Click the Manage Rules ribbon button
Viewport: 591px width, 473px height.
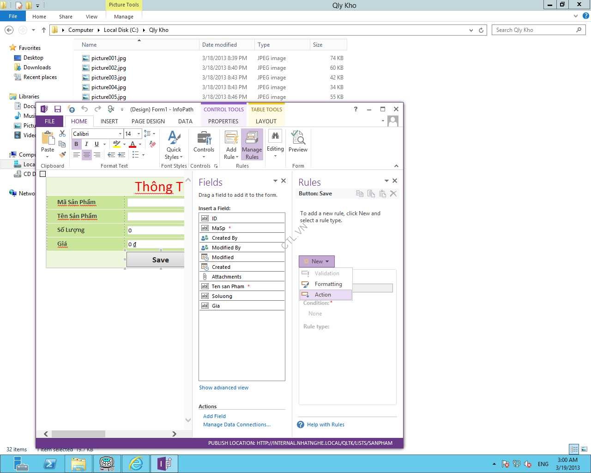(x=252, y=145)
